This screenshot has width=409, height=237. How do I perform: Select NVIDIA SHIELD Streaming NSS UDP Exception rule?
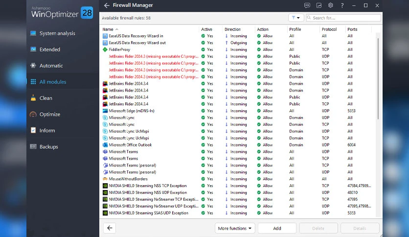click(x=148, y=192)
